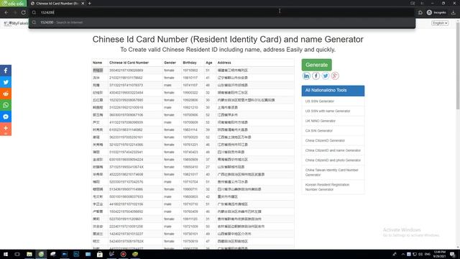Open more share options plus icon
460x259 pixels.
click(x=6, y=128)
